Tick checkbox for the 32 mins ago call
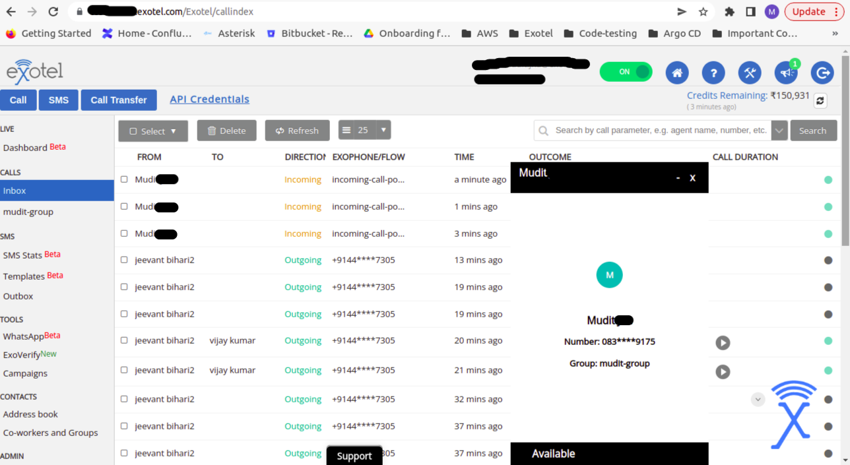 tap(124, 399)
